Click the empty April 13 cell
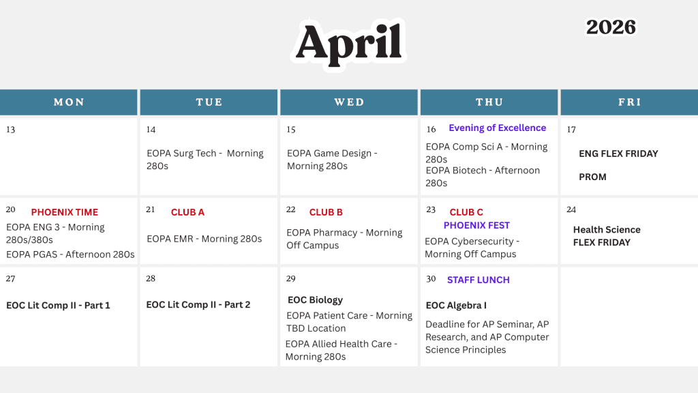698x393 pixels. (x=68, y=160)
